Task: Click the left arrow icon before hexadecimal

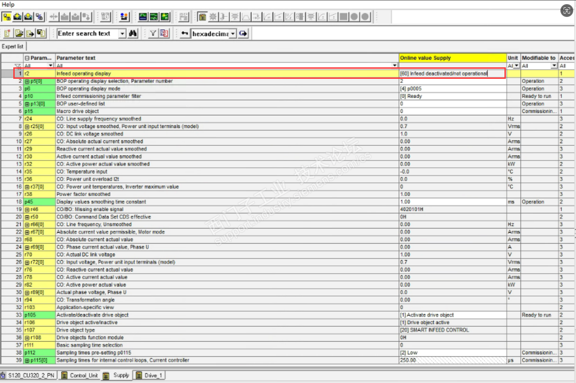Action: (184, 33)
